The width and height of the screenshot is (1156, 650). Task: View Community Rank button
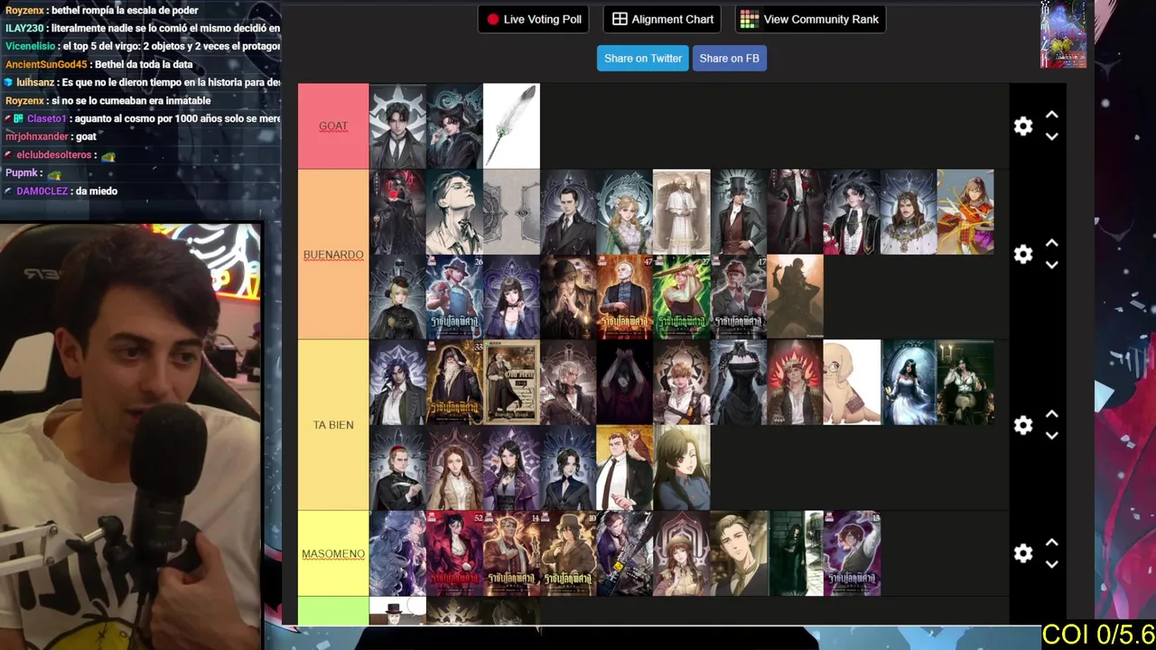[810, 19]
